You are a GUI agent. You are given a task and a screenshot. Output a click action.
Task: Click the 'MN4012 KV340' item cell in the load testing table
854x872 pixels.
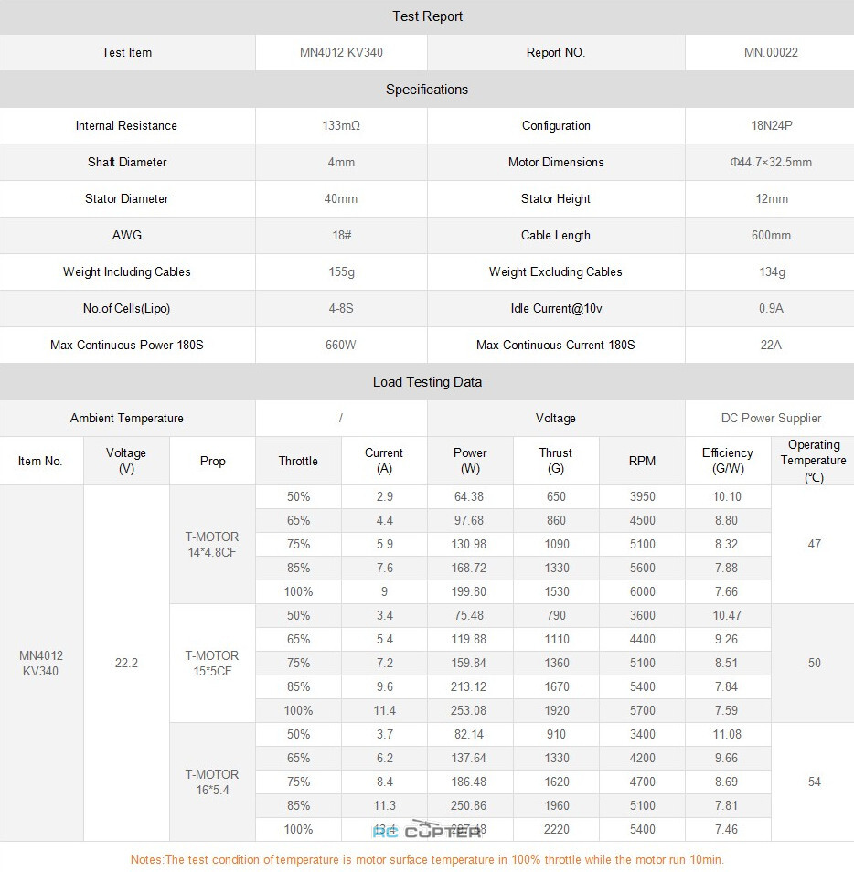click(x=40, y=664)
